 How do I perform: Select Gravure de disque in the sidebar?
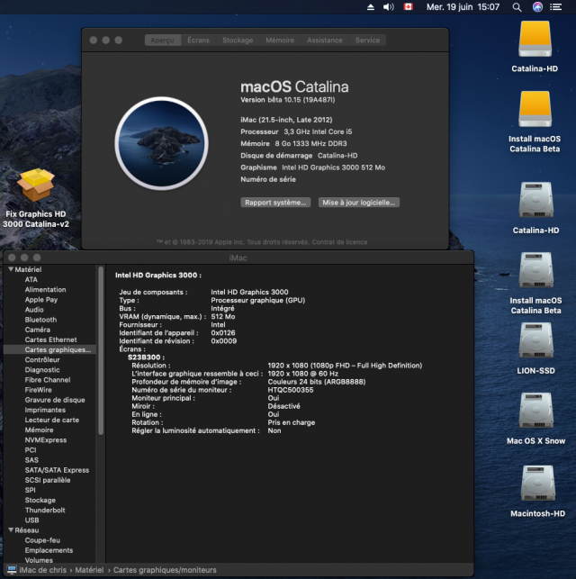55,400
